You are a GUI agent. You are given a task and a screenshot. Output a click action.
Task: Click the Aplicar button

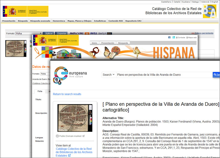(x=49, y=33)
